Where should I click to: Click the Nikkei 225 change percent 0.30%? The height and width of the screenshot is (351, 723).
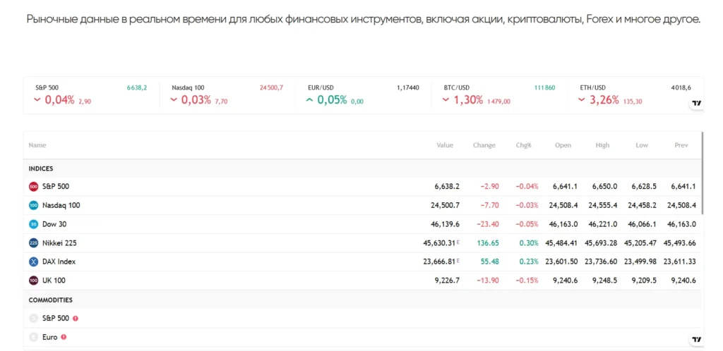pos(529,243)
